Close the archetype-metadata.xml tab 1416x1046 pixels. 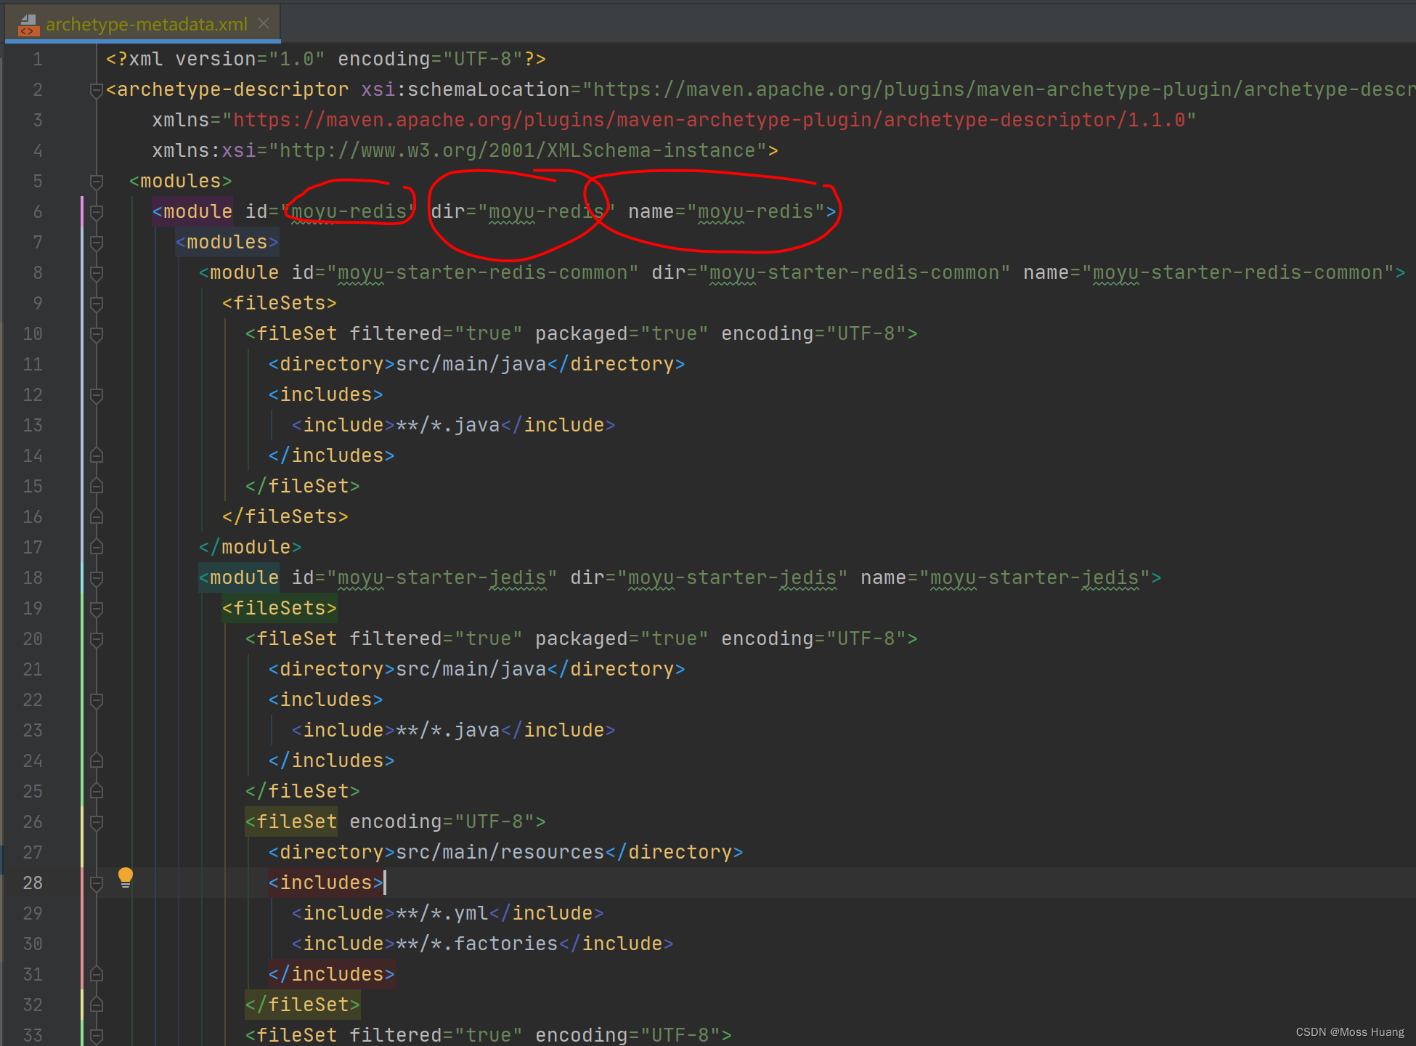pyautogui.click(x=264, y=24)
